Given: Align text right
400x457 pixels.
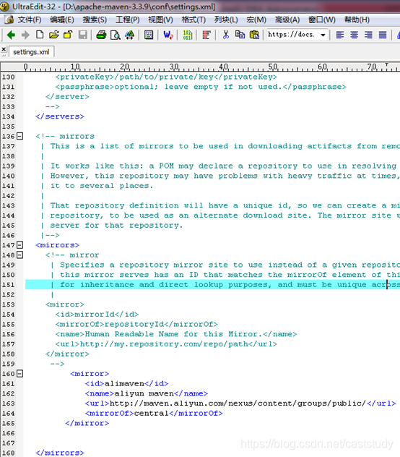Looking at the screenshot, I should (368, 35).
